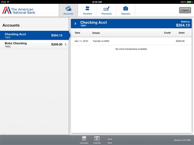Open the Accounts tab
The image size is (194, 145).
pyautogui.click(x=68, y=10)
